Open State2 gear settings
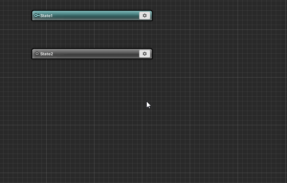Viewport: 287px width, 183px height. click(145, 54)
